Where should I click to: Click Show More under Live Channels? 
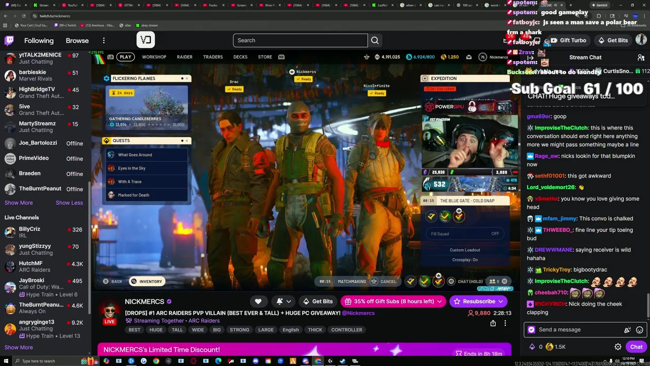point(19,348)
